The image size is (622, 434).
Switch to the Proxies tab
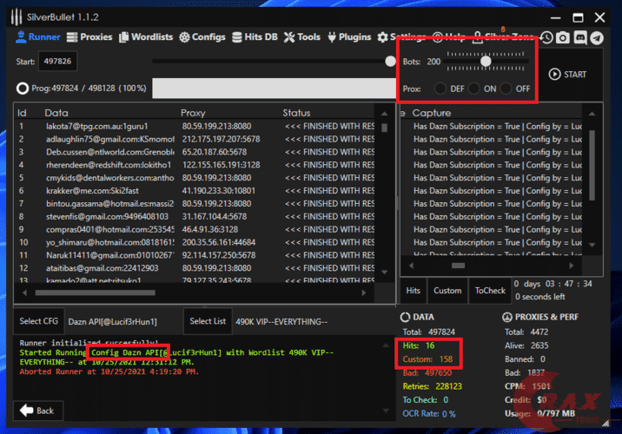pos(91,37)
